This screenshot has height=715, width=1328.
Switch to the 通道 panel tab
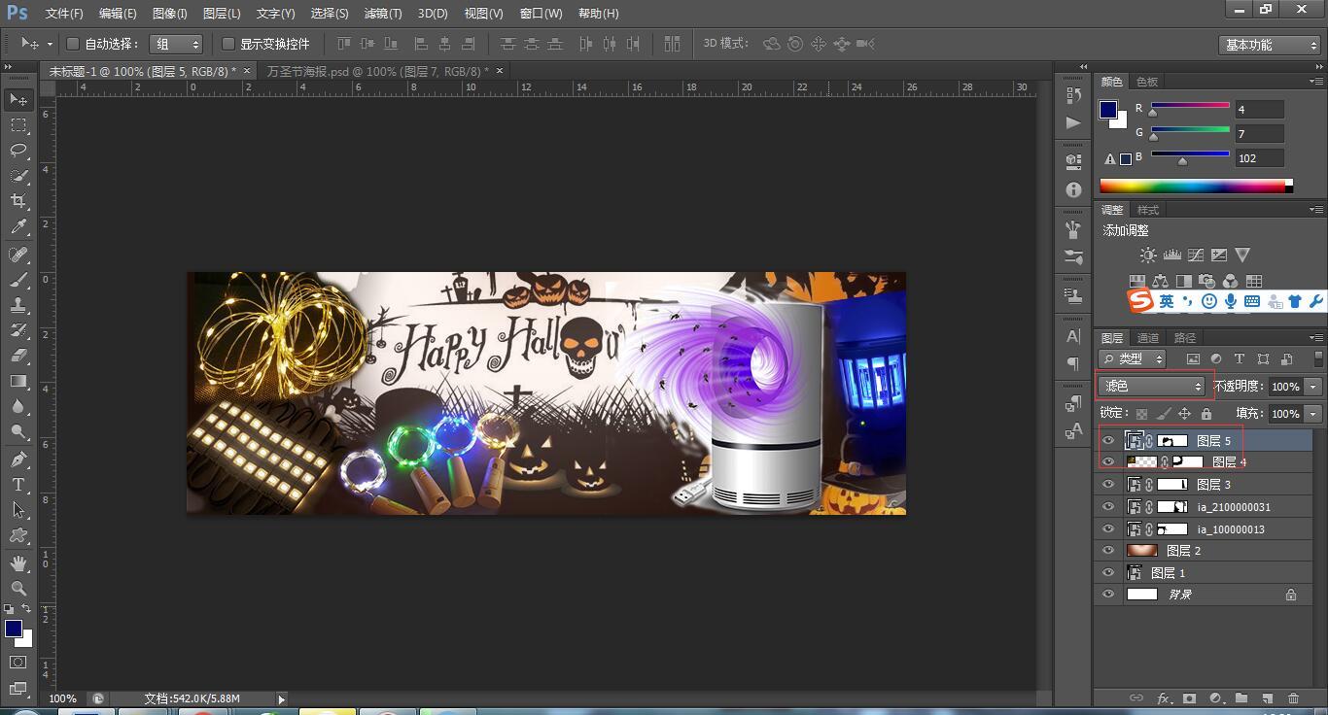pyautogui.click(x=1148, y=338)
